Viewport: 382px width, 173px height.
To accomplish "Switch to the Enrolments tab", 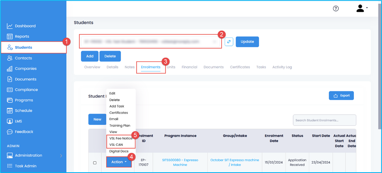I will [x=151, y=67].
